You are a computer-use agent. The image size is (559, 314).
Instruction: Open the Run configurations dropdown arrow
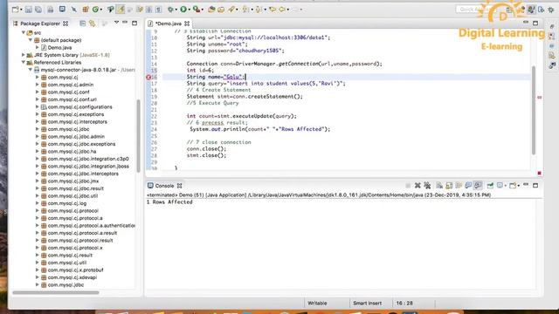coord(189,10)
